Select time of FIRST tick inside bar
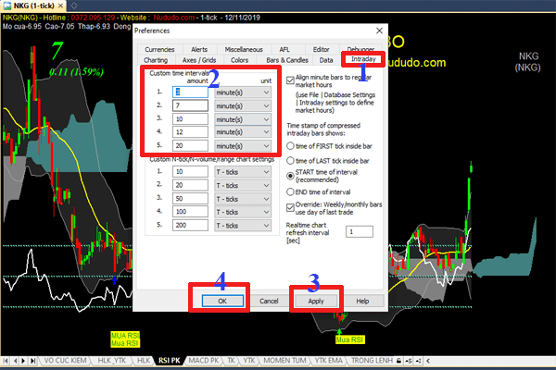Image resolution: width=556 pixels, height=370 pixels. click(290, 146)
